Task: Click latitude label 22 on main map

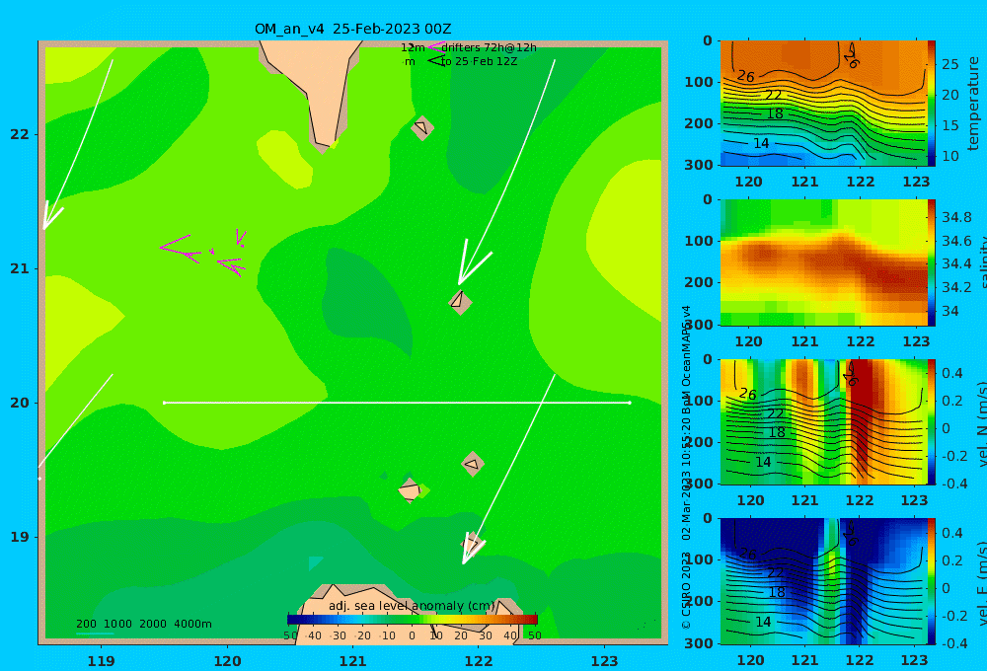Action: pyautogui.click(x=20, y=134)
